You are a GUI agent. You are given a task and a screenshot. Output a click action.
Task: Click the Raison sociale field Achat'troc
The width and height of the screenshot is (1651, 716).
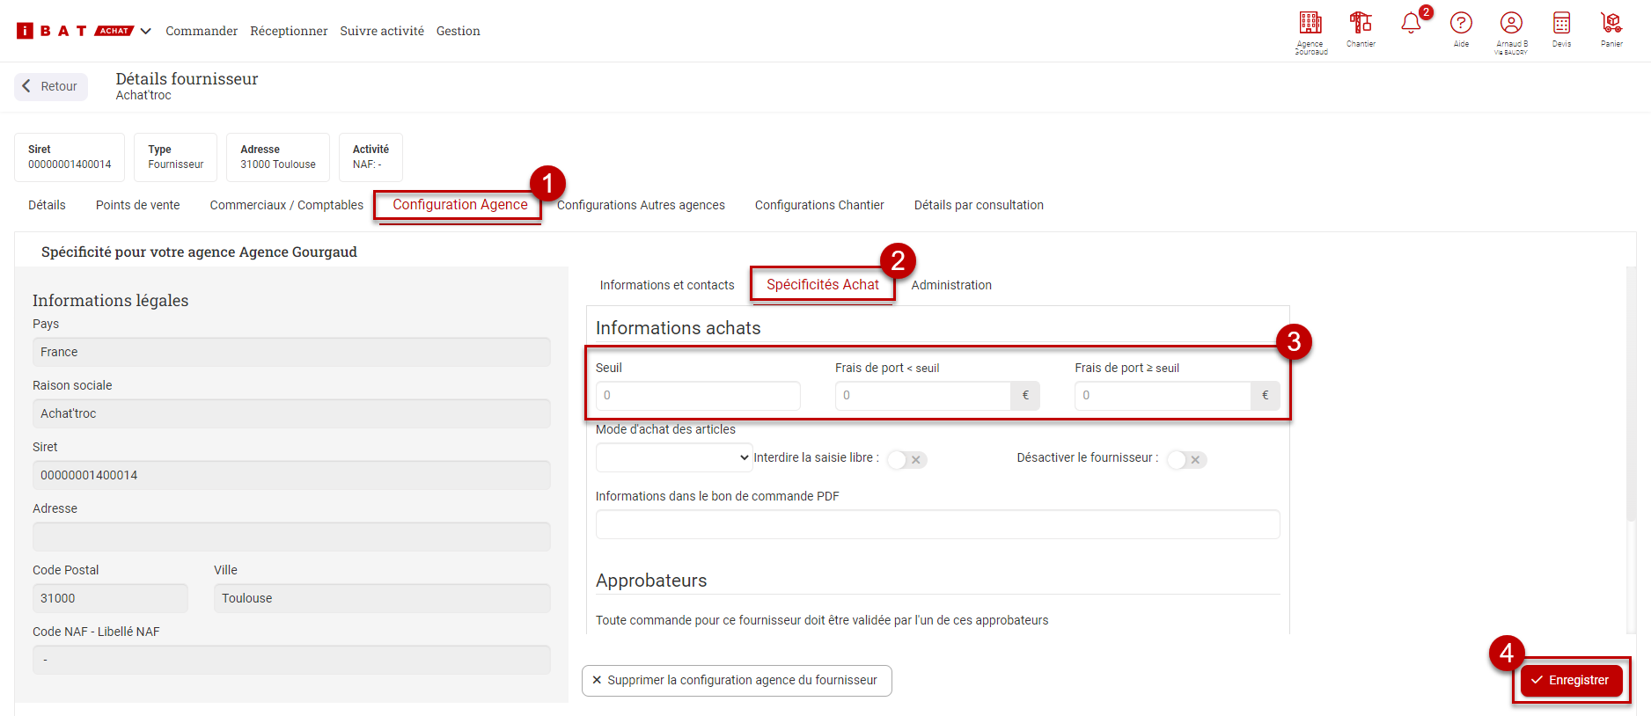point(291,413)
